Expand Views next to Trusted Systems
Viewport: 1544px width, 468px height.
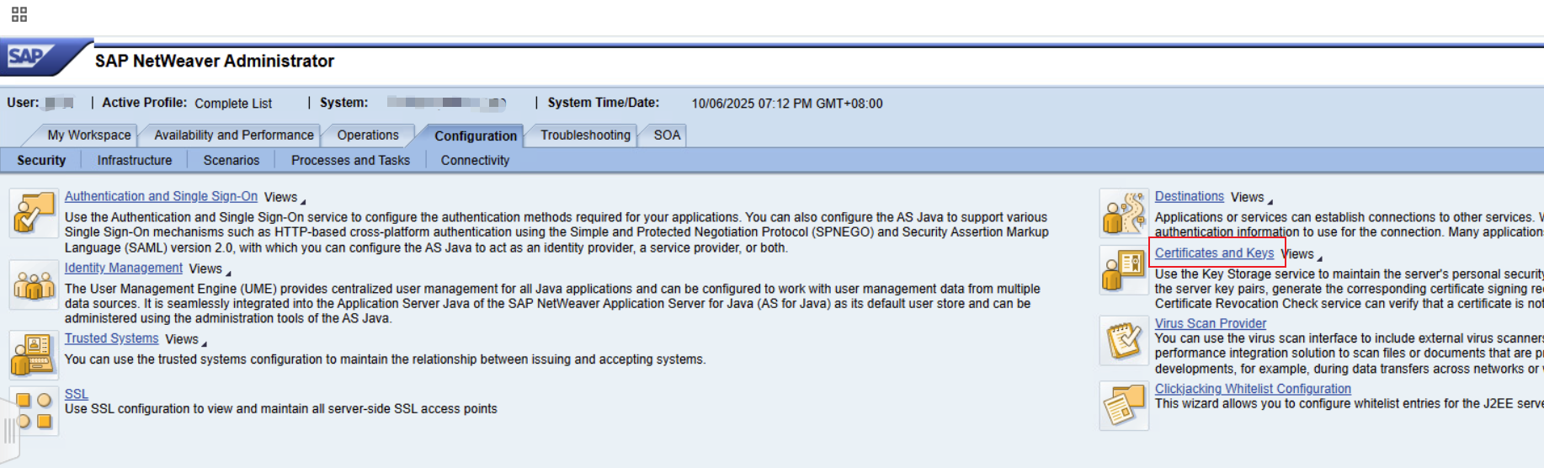pos(186,339)
